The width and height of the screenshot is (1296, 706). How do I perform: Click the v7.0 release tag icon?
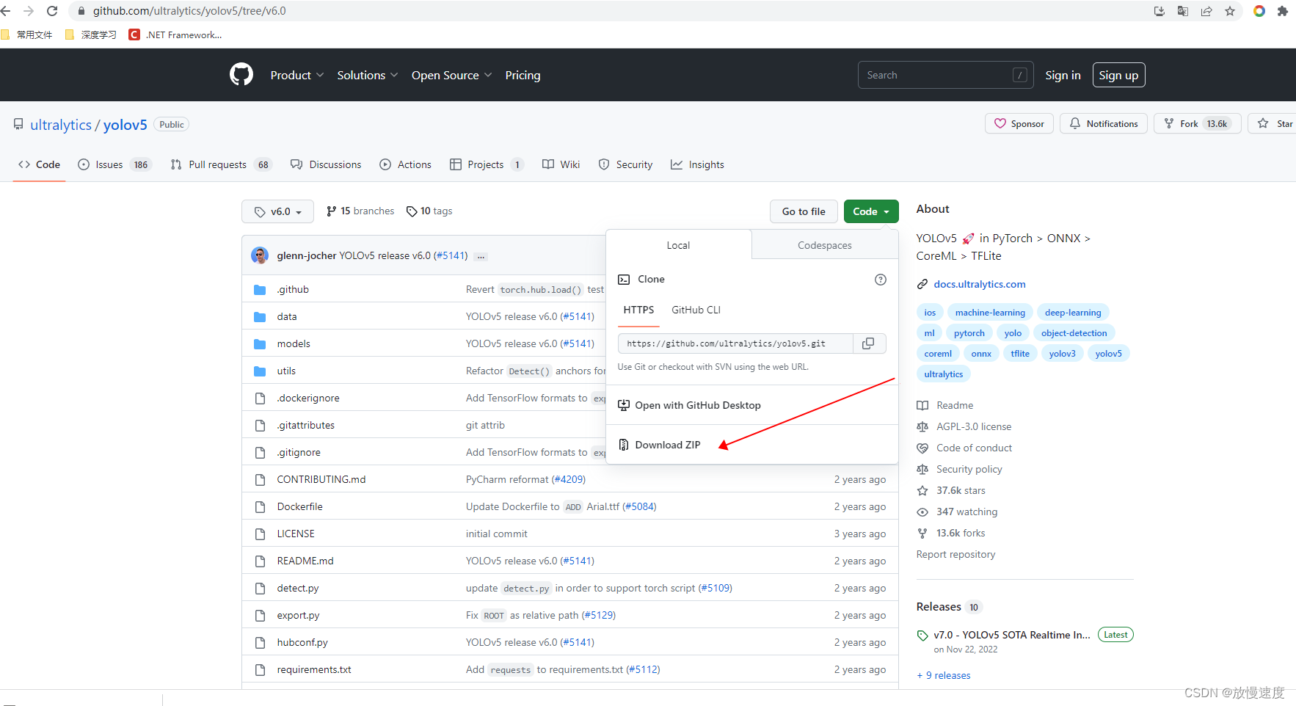click(922, 636)
